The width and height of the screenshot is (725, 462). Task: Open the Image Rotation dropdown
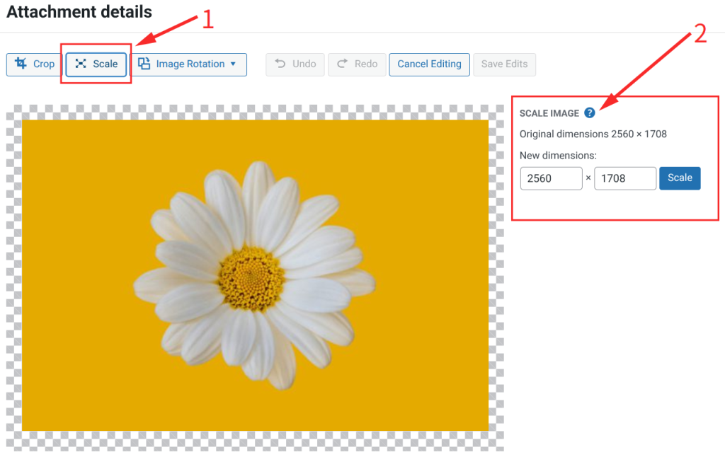tap(188, 64)
